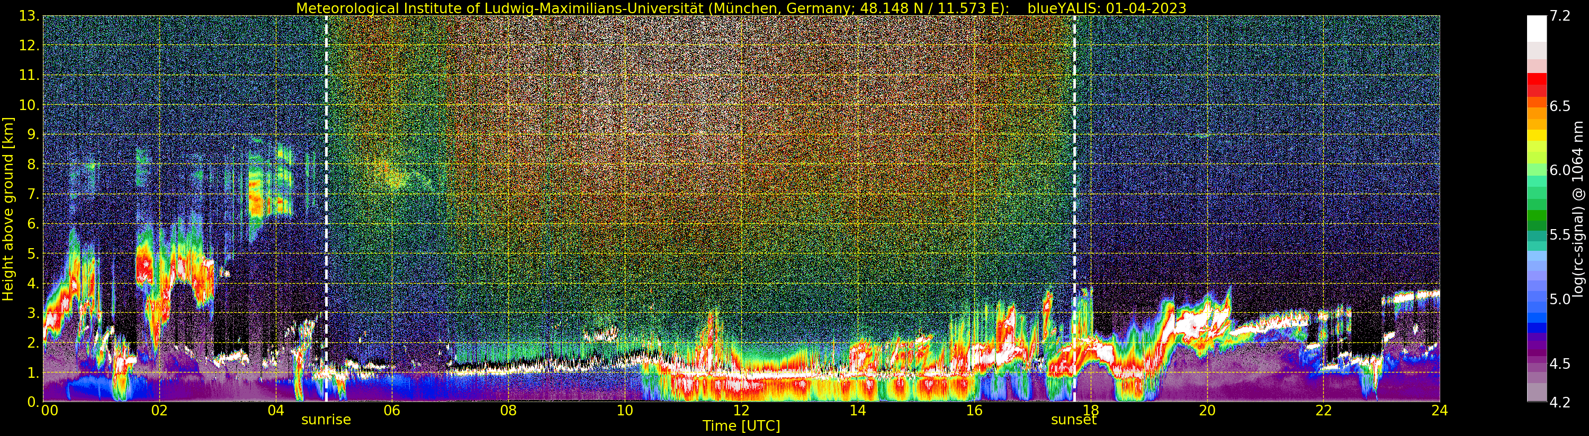Viewport: 1589px width, 436px height.
Task: Click the x-axis tick label '22'
Action: tap(1324, 411)
